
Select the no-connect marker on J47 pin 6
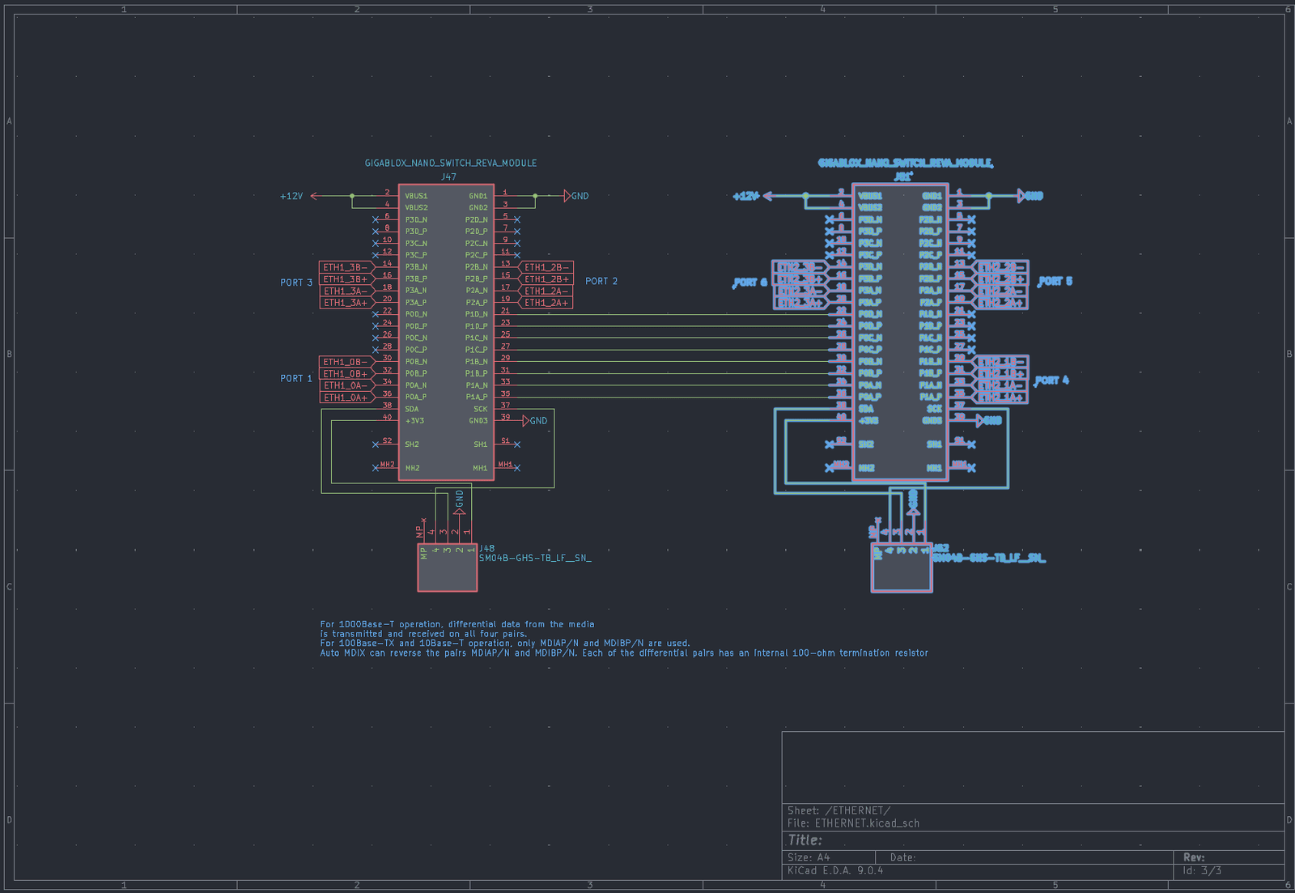pos(376,219)
